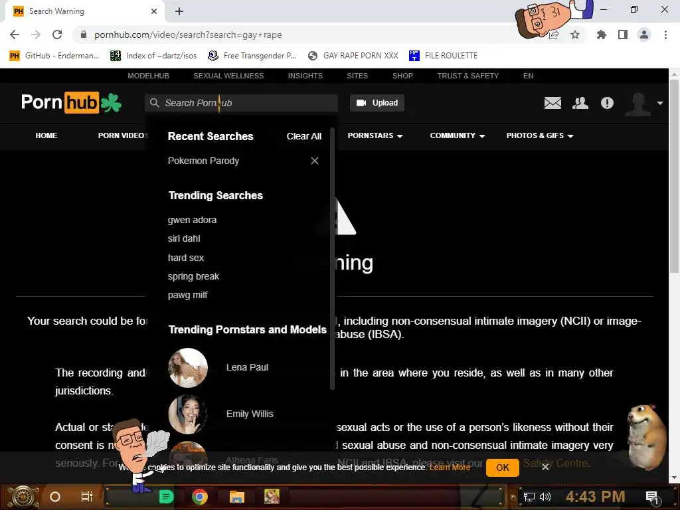Open the green app on the taskbar

pyautogui.click(x=166, y=497)
